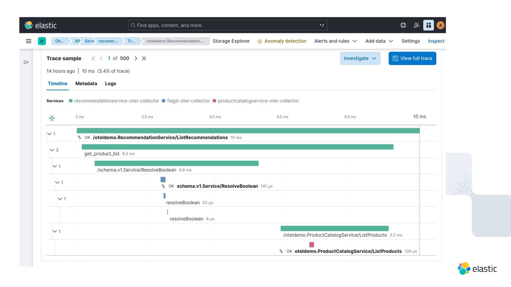The height and width of the screenshot is (287, 511).
Task: Open the help menu lifebuoy icon
Action: (x=403, y=25)
